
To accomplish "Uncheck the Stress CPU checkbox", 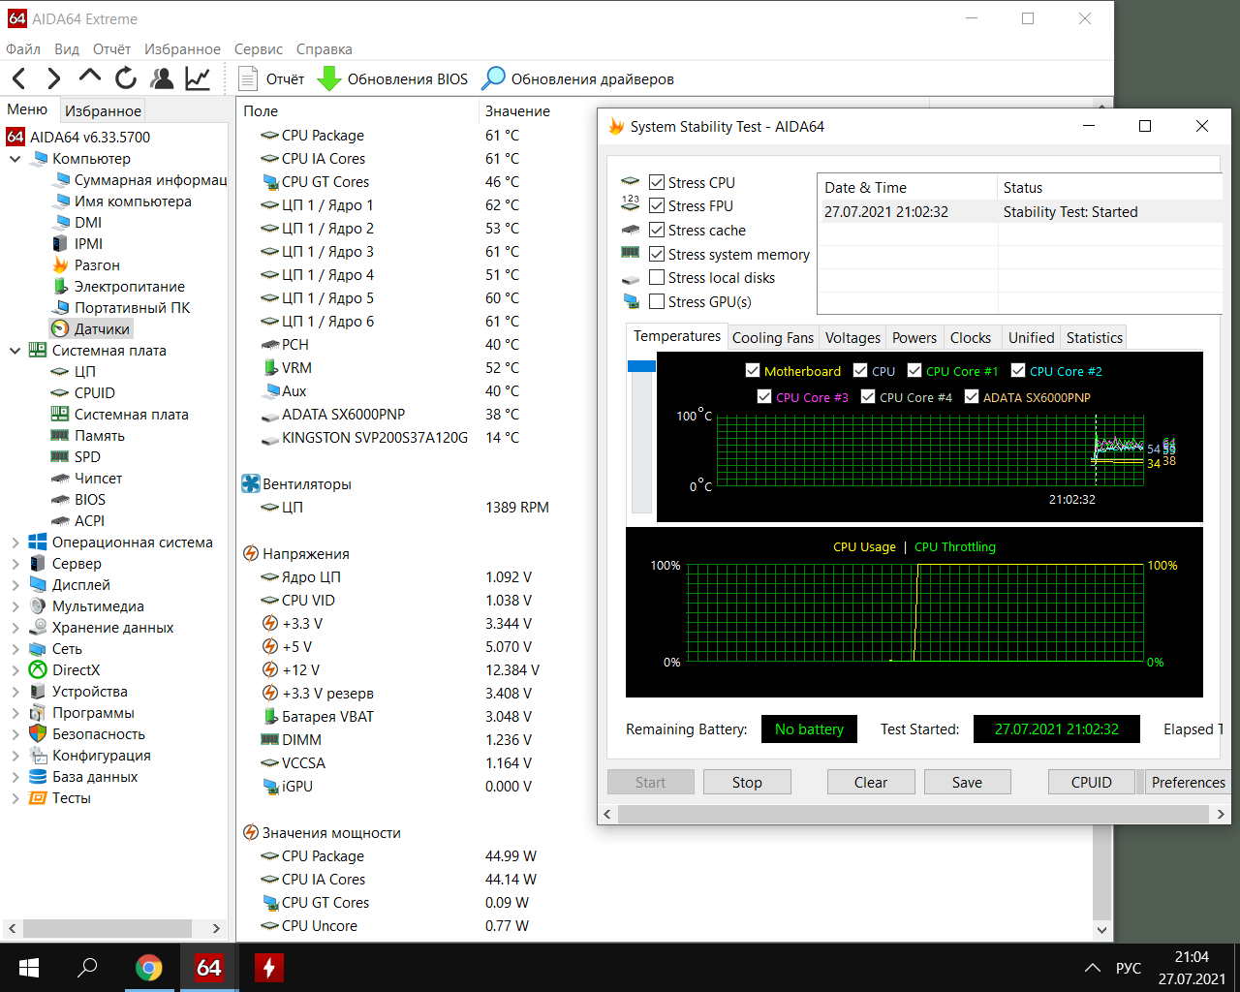I will [x=657, y=182].
